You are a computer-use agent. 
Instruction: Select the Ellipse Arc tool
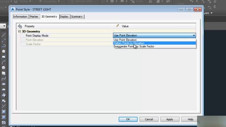coord(4,90)
